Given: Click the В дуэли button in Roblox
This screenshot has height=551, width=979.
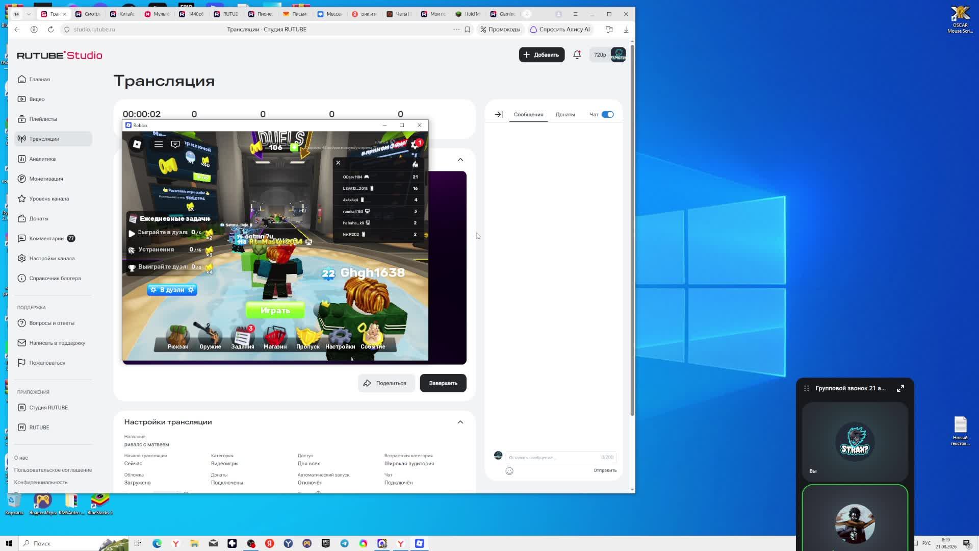Looking at the screenshot, I should 172,290.
